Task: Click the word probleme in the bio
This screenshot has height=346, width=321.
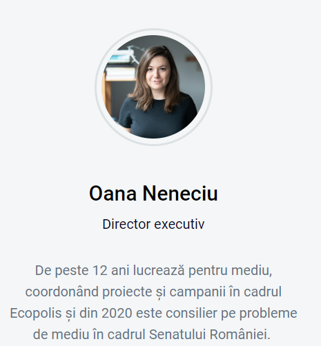Action: pos(268,314)
